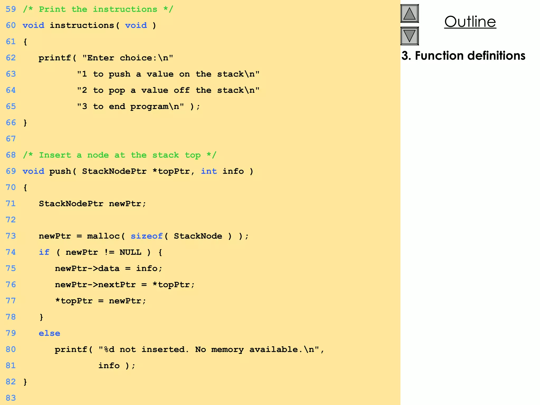Click the string "Enter choice:\n" on line 62
The height and width of the screenshot is (405, 540).
[128, 58]
